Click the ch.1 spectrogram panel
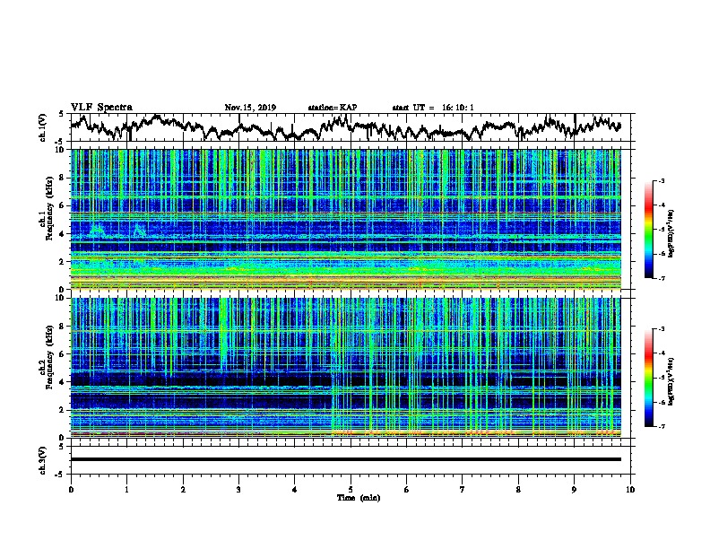The height and width of the screenshot is (549, 710). [345, 219]
